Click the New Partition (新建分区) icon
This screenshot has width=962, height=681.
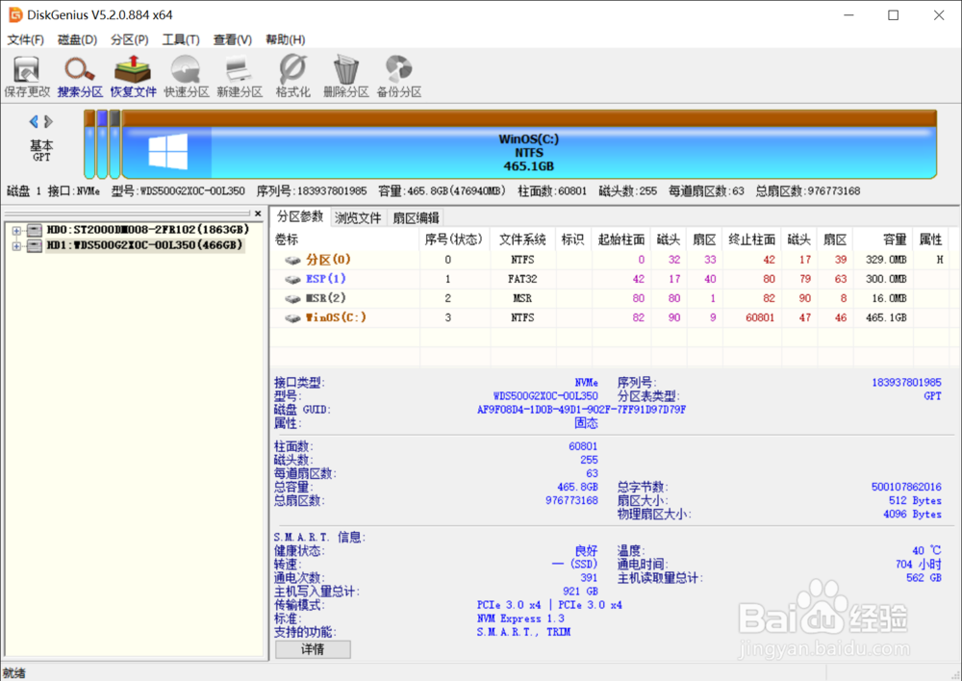(240, 76)
